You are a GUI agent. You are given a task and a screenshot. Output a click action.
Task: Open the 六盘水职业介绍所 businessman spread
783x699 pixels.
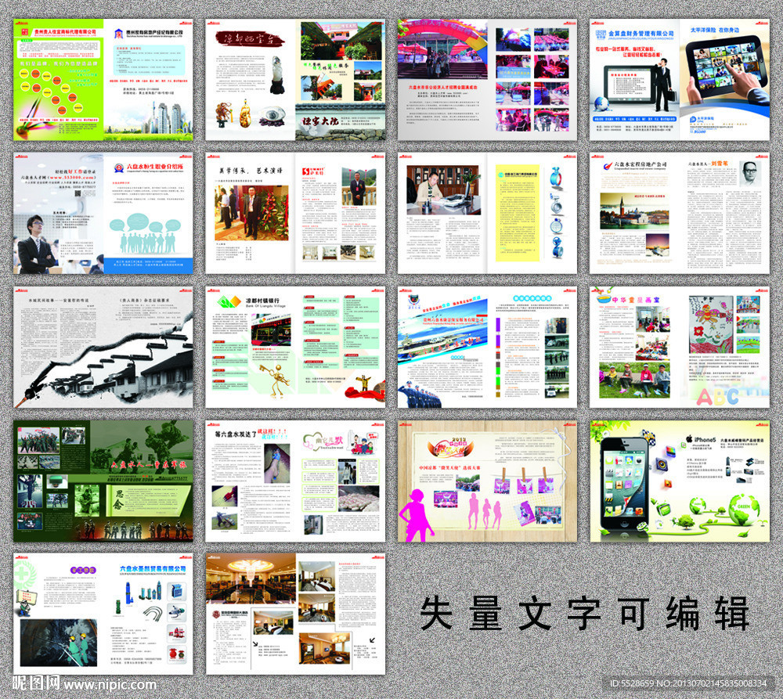pyautogui.click(x=103, y=213)
